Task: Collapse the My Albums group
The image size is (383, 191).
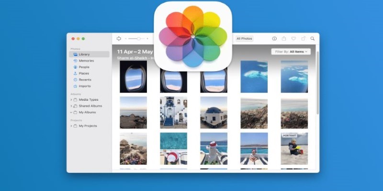Action: [x=71, y=112]
